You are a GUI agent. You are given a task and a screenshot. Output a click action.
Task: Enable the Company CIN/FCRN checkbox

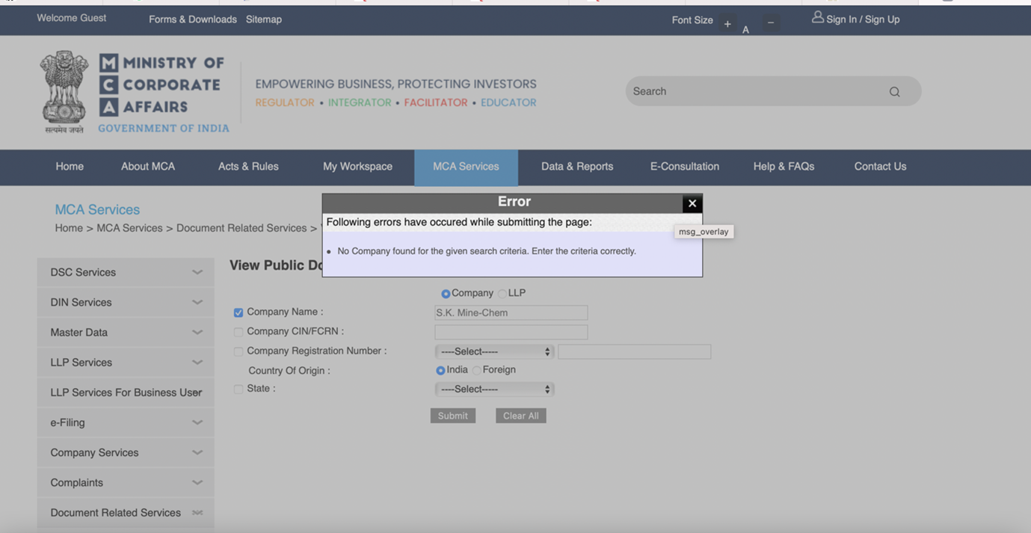point(238,332)
